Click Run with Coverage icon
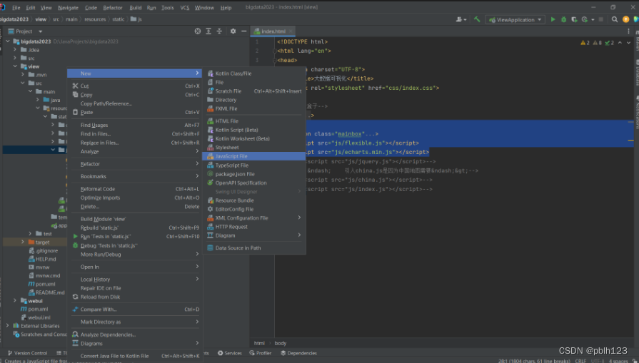The image size is (639, 363). pos(574,19)
